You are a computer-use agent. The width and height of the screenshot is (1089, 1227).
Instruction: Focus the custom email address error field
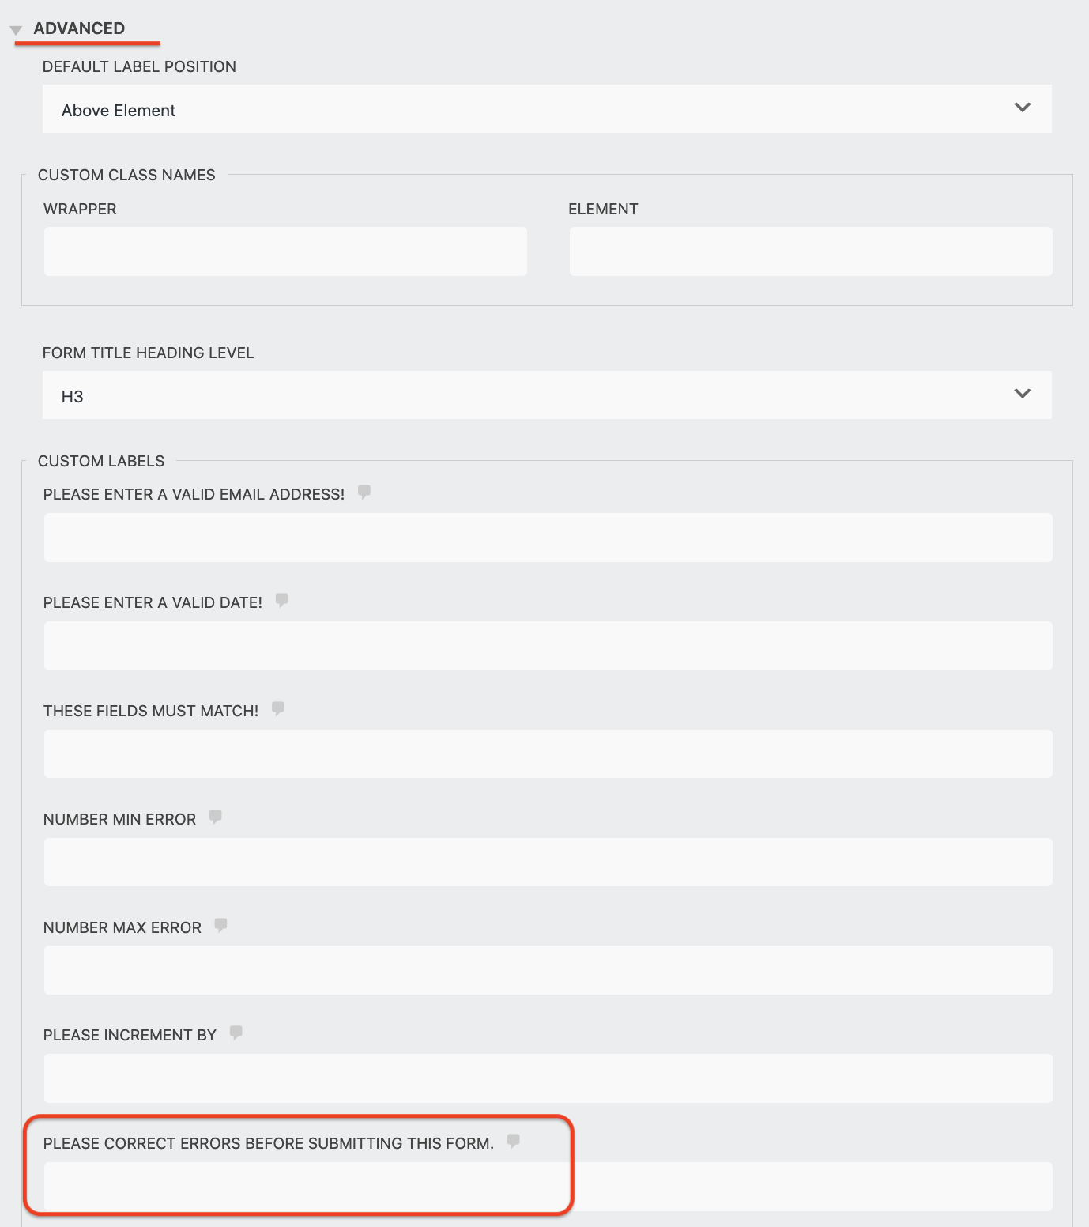pyautogui.click(x=548, y=537)
